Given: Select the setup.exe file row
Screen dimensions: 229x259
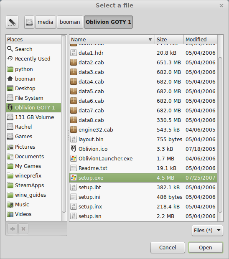Looking at the screenshot, I should click(x=143, y=178).
